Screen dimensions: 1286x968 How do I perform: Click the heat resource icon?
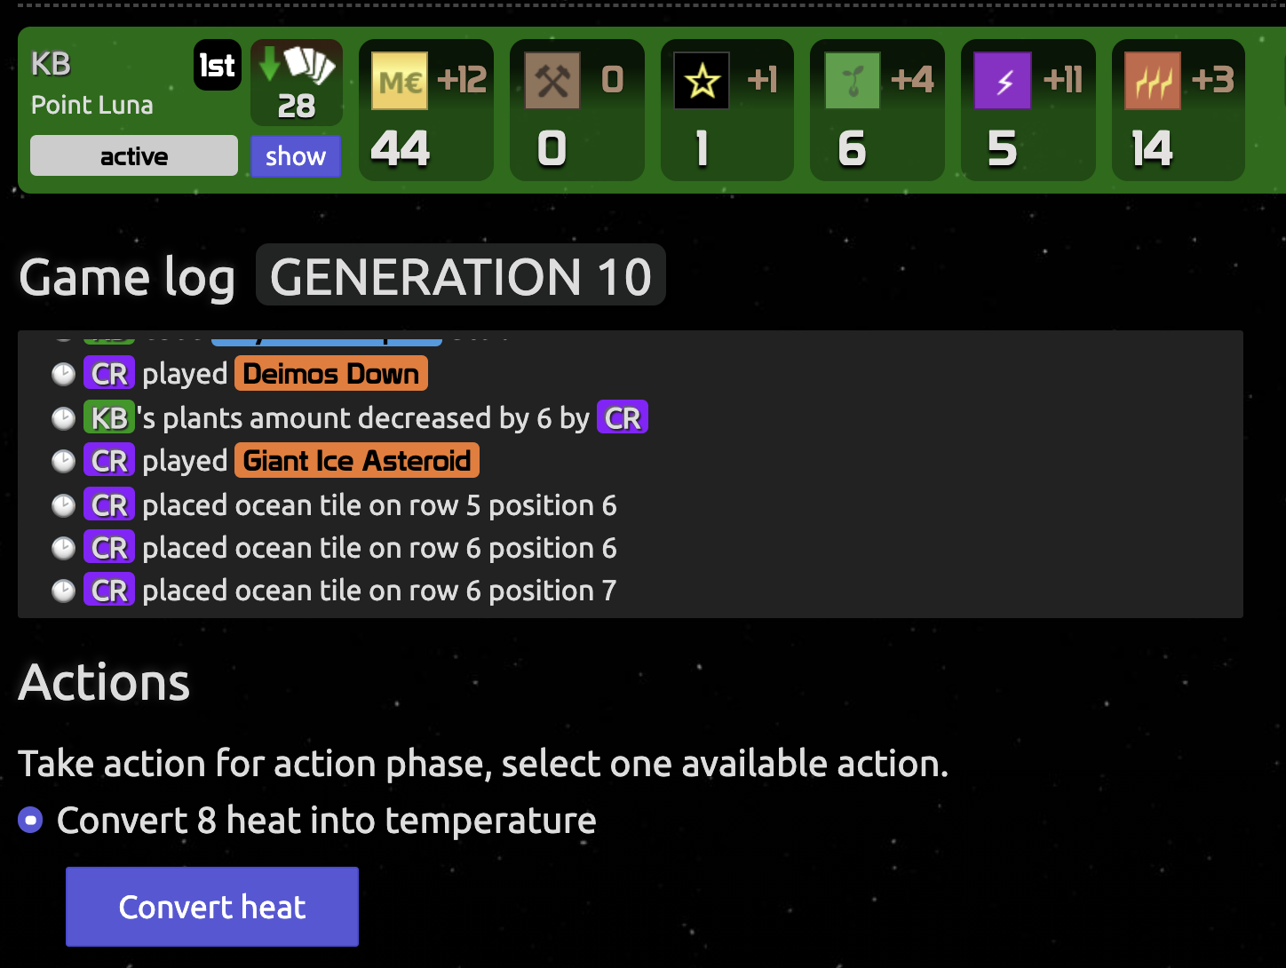[1153, 81]
